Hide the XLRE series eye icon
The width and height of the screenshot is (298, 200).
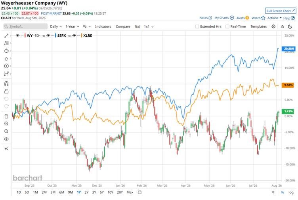[74, 36]
